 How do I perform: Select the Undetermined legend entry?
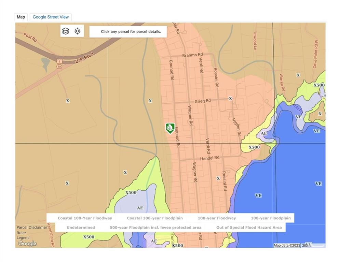[x=81, y=227]
